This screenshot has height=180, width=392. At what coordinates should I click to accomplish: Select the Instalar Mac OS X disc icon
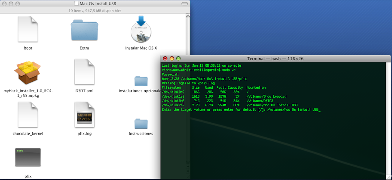tap(141, 29)
